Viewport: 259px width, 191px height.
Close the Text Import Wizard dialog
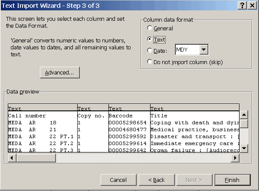(252, 6)
